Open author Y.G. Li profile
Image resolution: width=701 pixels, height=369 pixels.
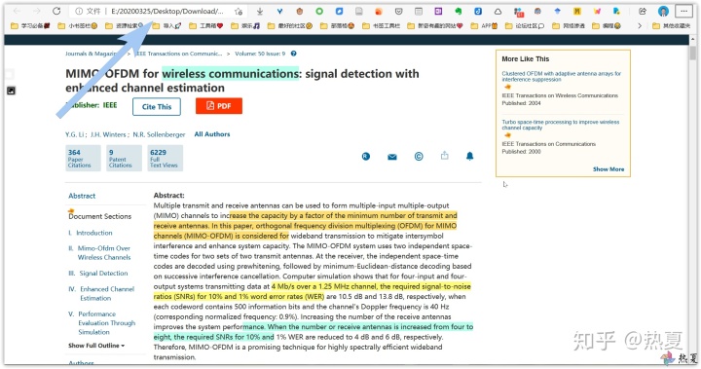point(75,134)
